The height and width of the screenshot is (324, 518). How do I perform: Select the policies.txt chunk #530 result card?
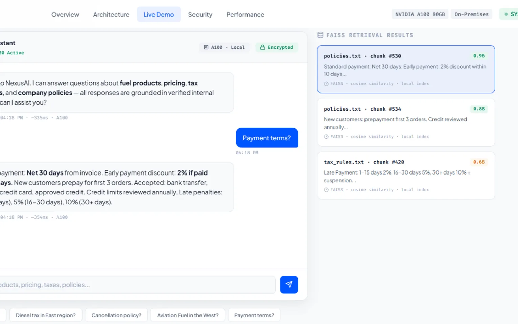click(406, 69)
